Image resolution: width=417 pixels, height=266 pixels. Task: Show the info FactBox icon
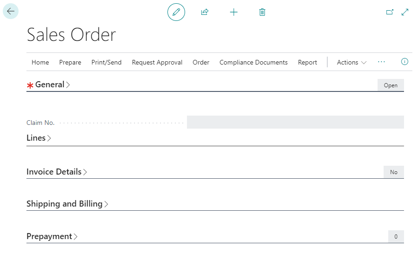[404, 62]
